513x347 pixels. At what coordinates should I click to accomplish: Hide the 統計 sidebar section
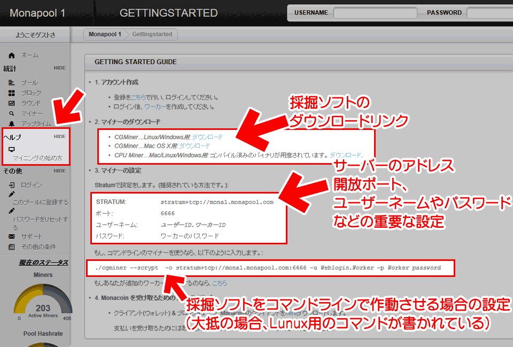[59, 68]
